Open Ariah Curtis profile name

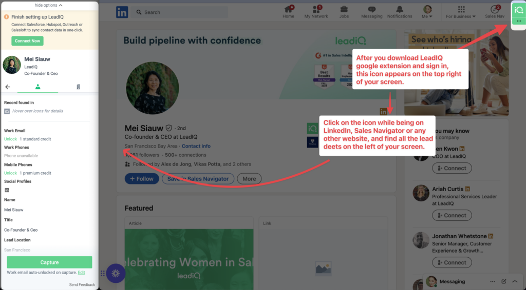447,189
